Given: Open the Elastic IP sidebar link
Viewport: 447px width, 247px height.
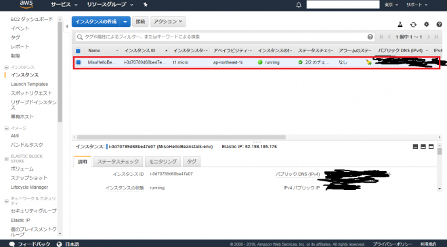Looking at the screenshot, I should [20, 220].
